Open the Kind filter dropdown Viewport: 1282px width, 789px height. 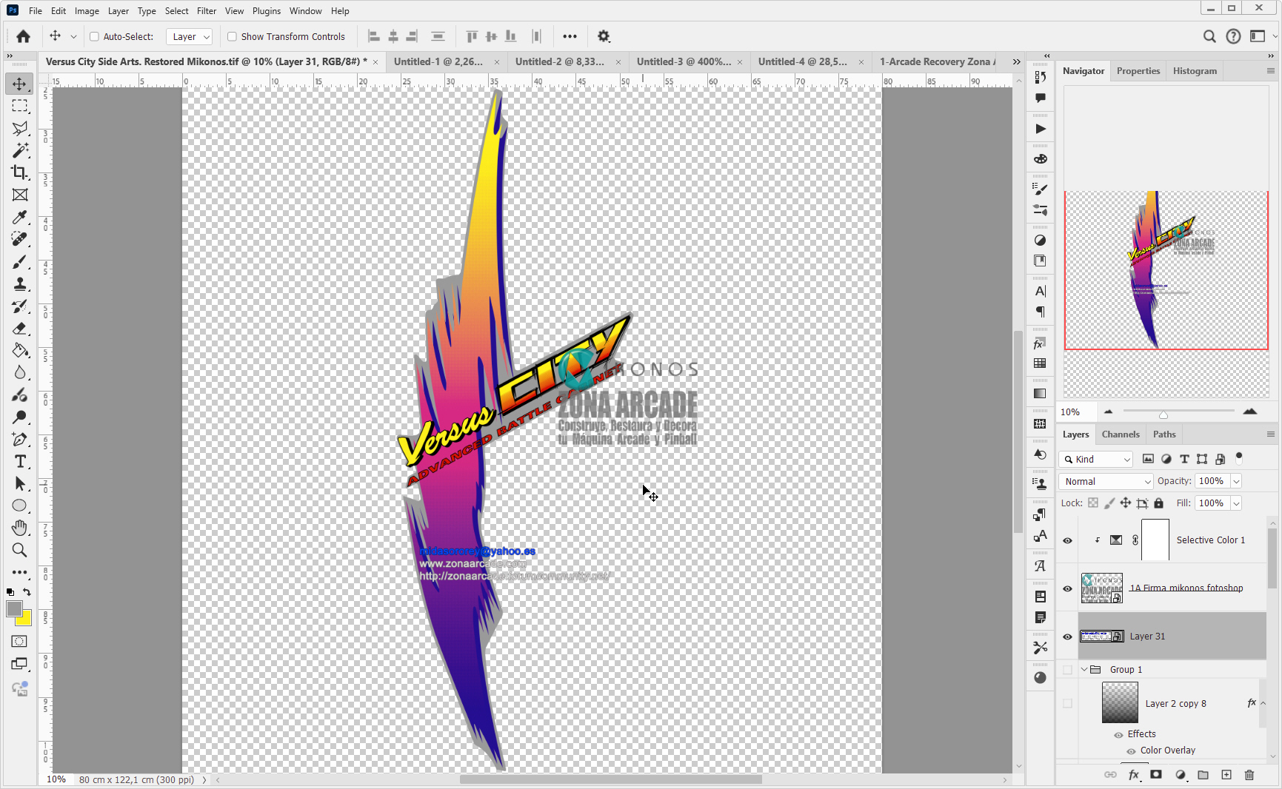pyautogui.click(x=1096, y=460)
